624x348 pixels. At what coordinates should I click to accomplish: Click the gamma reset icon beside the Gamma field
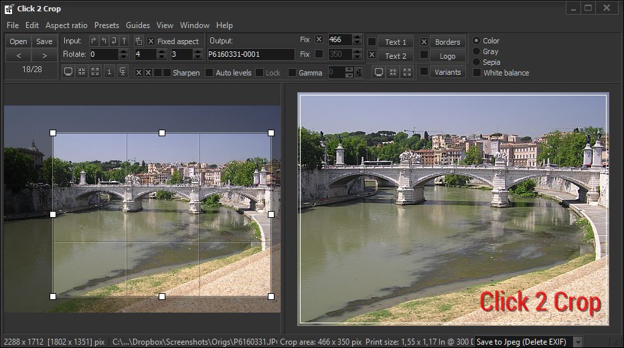pos(359,73)
